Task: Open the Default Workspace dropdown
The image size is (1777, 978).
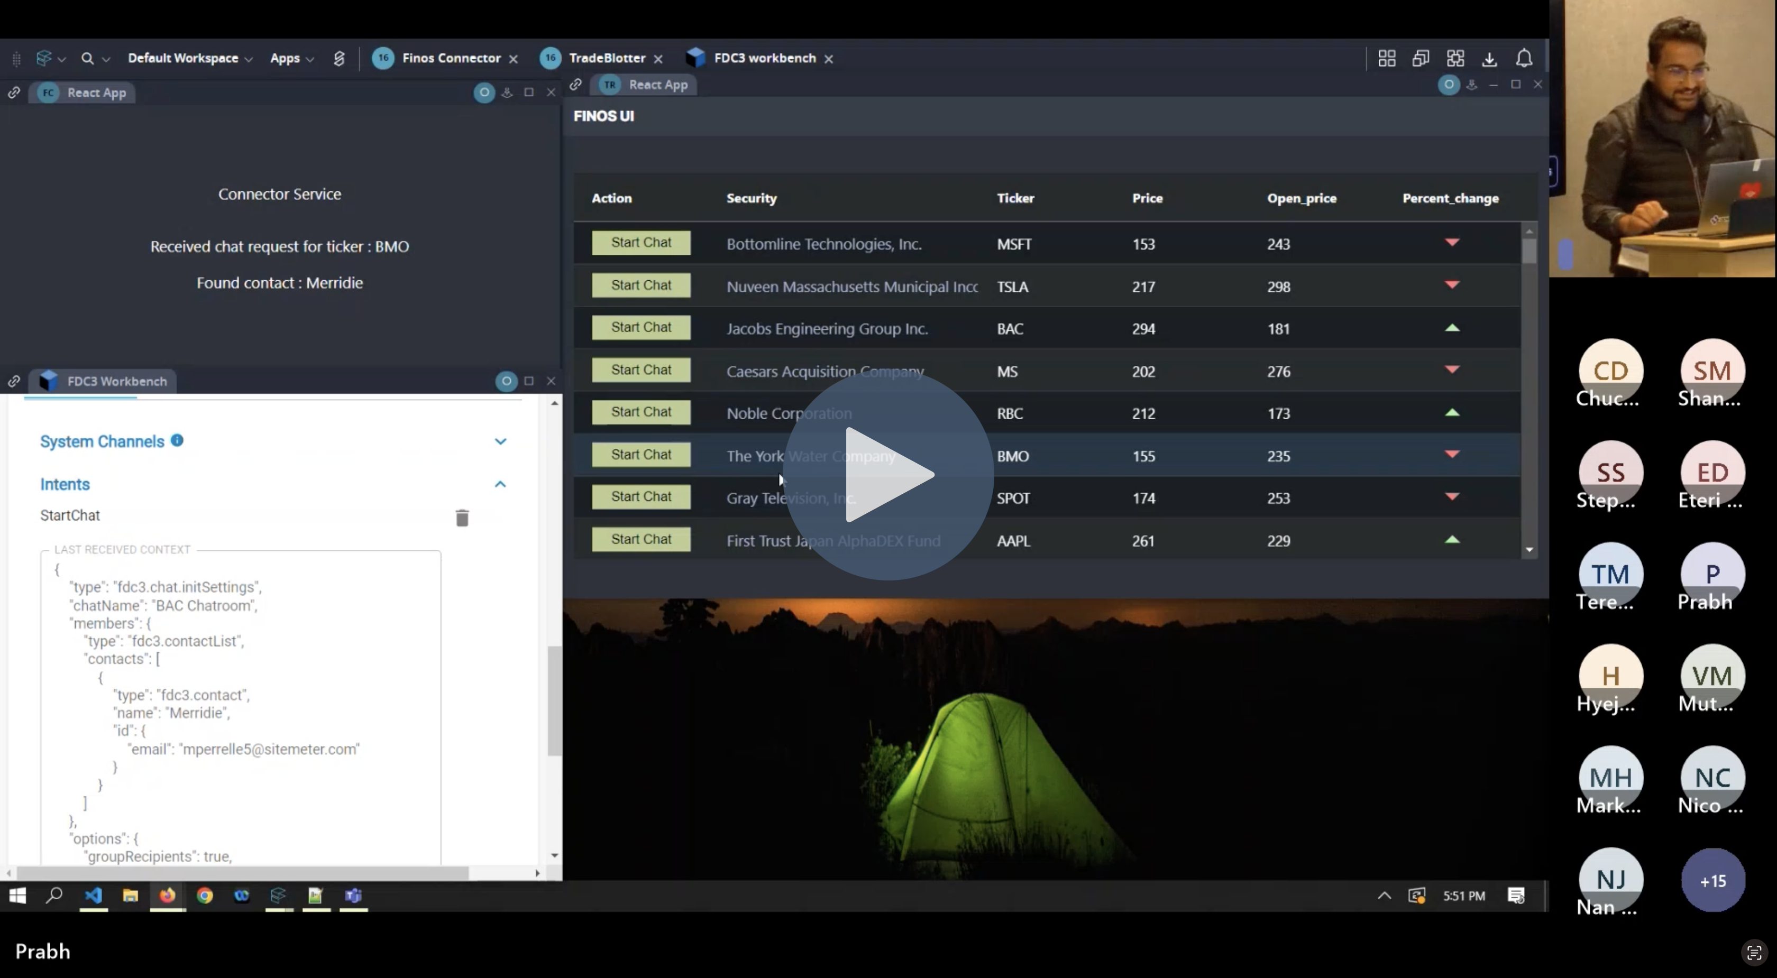Action: 190,59
